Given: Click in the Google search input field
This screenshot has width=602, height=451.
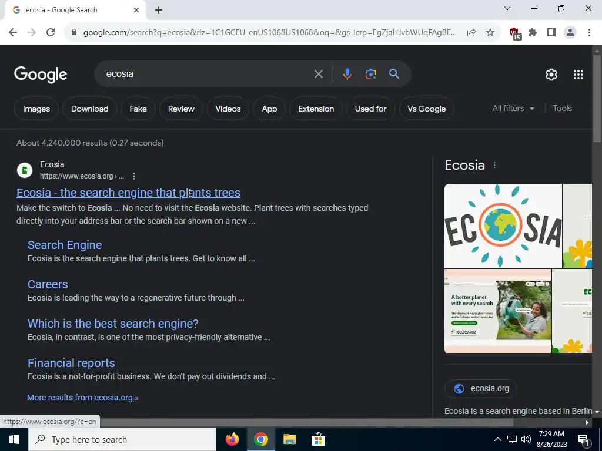Looking at the screenshot, I should [x=208, y=74].
